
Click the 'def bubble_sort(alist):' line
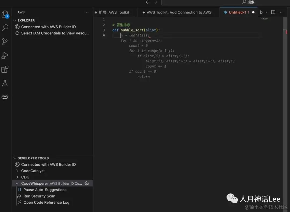[136, 30]
